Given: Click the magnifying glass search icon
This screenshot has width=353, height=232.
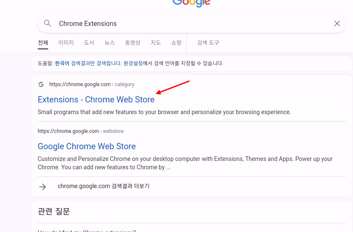Looking at the screenshot, I should click(47, 23).
